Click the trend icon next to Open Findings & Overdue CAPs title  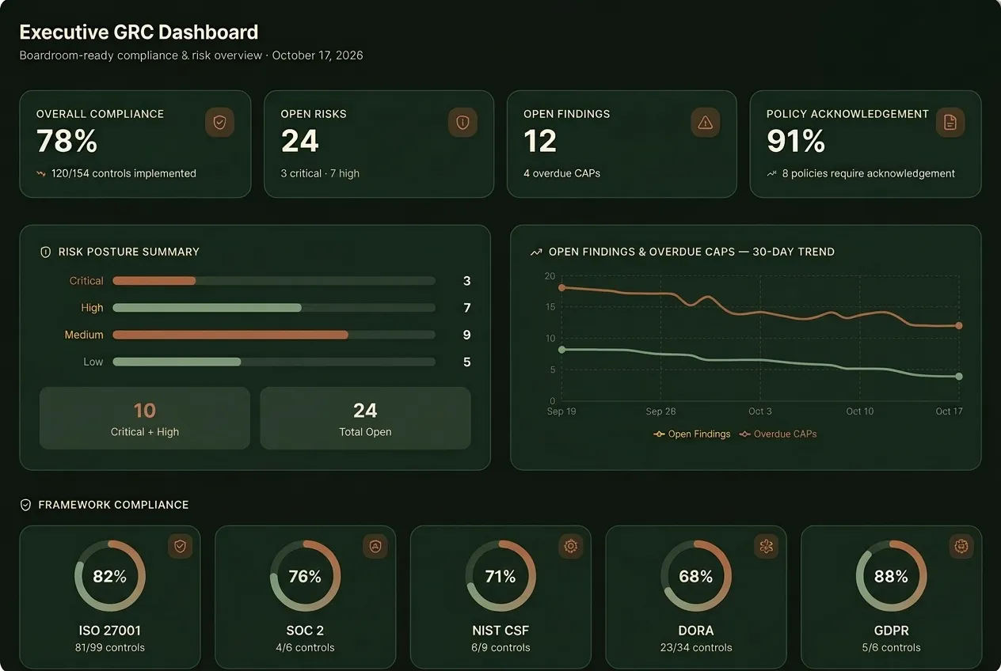(536, 252)
